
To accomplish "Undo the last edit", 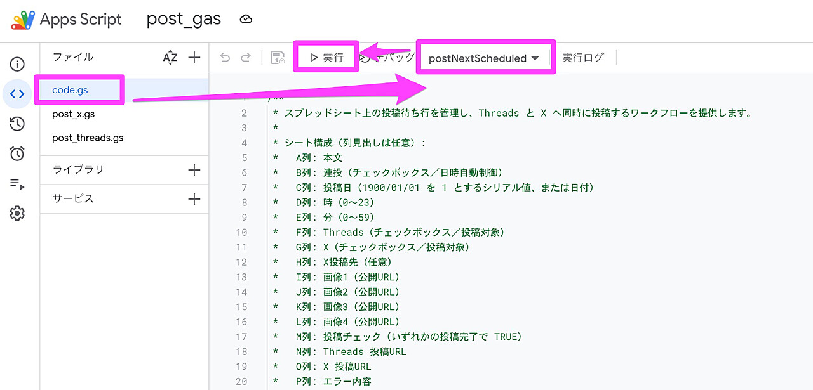I will (225, 57).
